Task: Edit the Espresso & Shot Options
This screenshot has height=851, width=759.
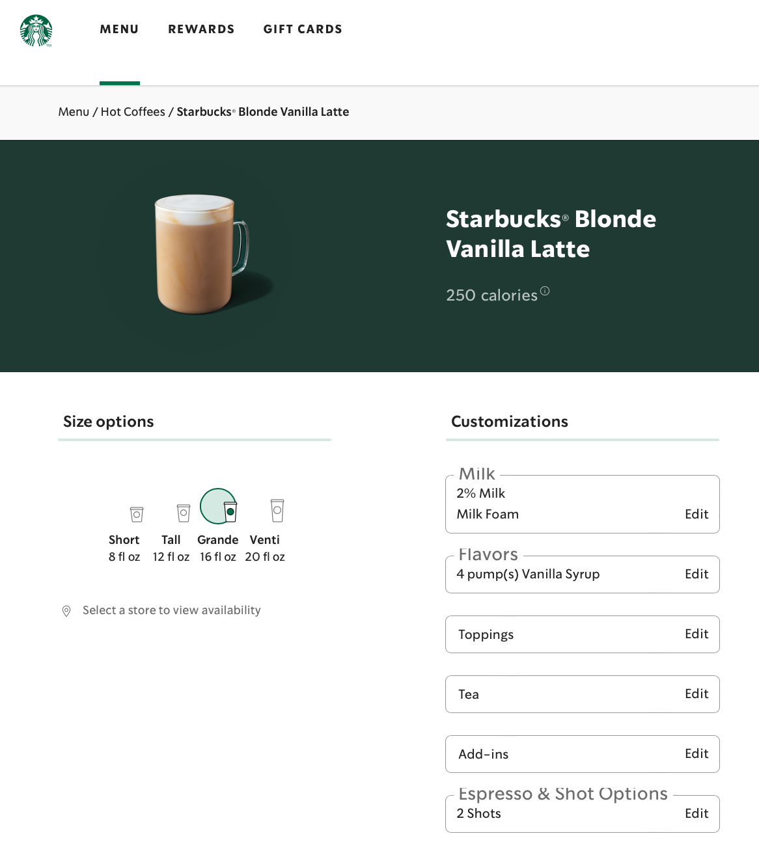Action: pyautogui.click(x=696, y=813)
